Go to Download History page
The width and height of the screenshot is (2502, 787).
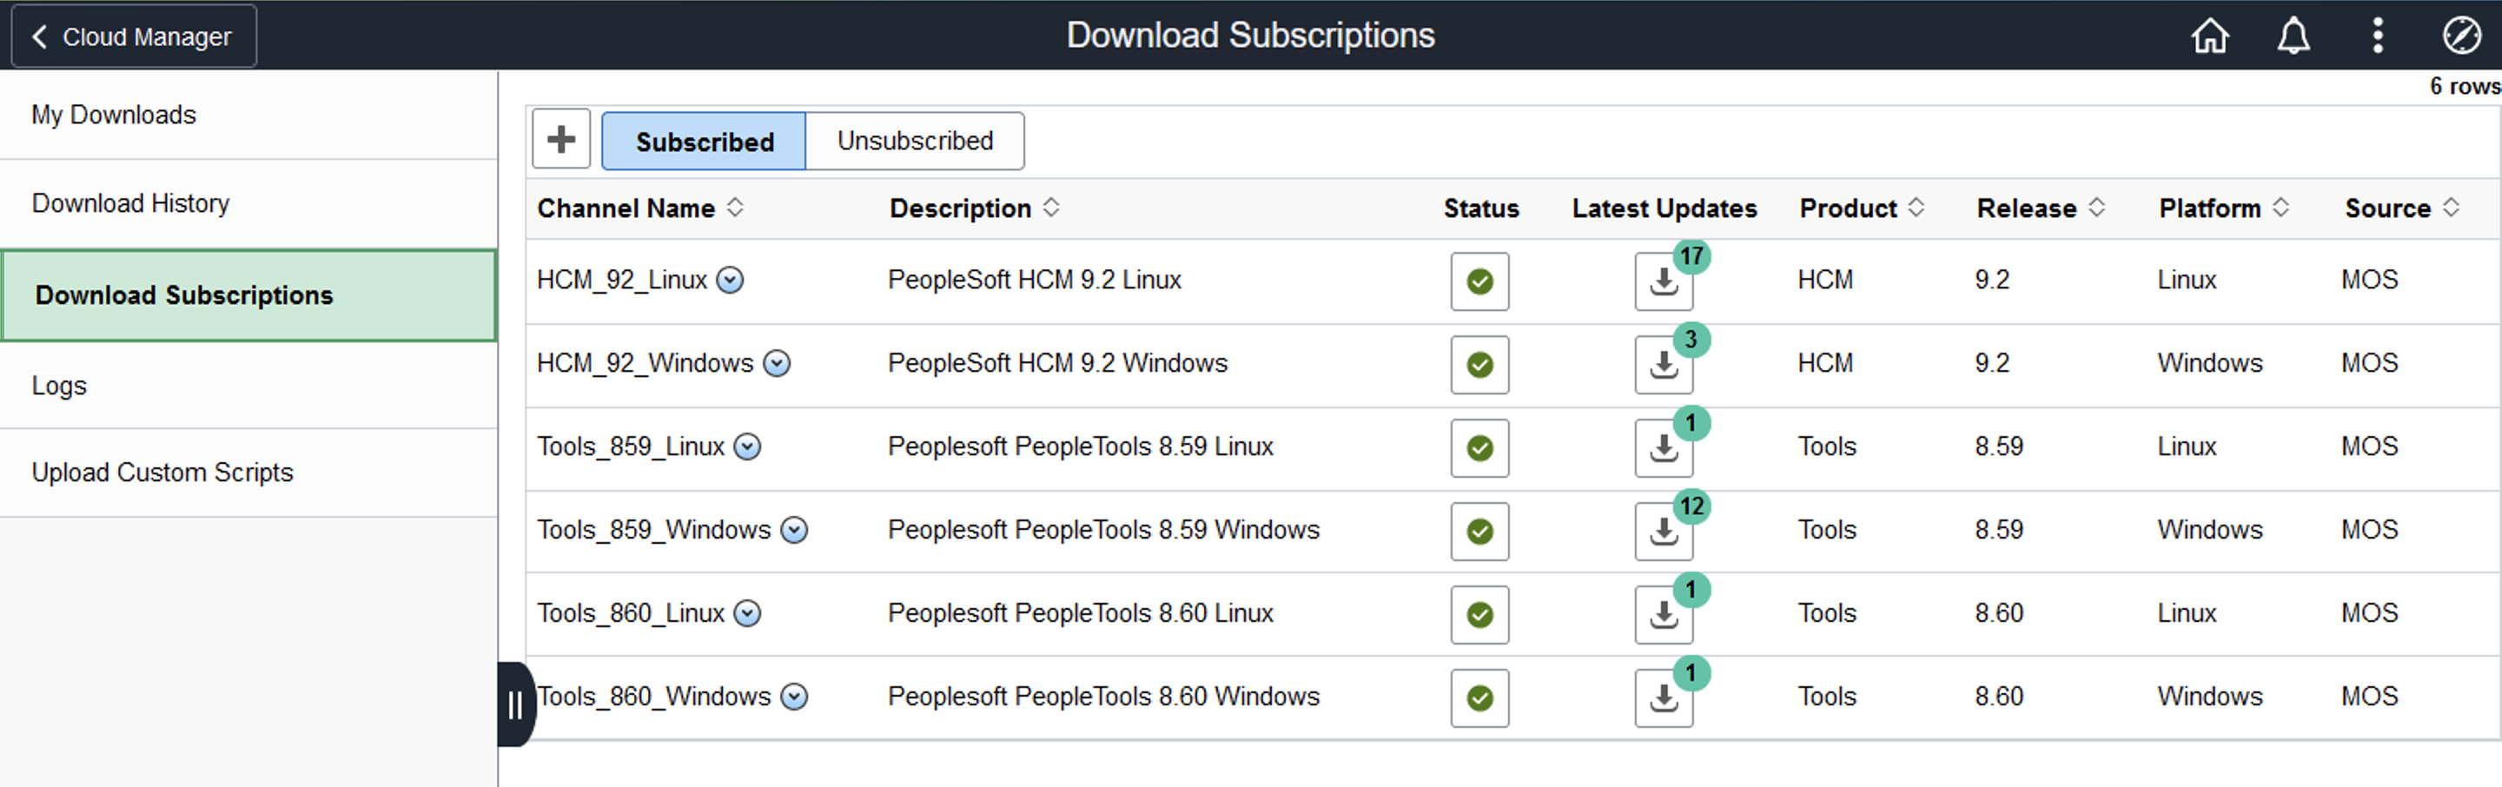pyautogui.click(x=131, y=204)
